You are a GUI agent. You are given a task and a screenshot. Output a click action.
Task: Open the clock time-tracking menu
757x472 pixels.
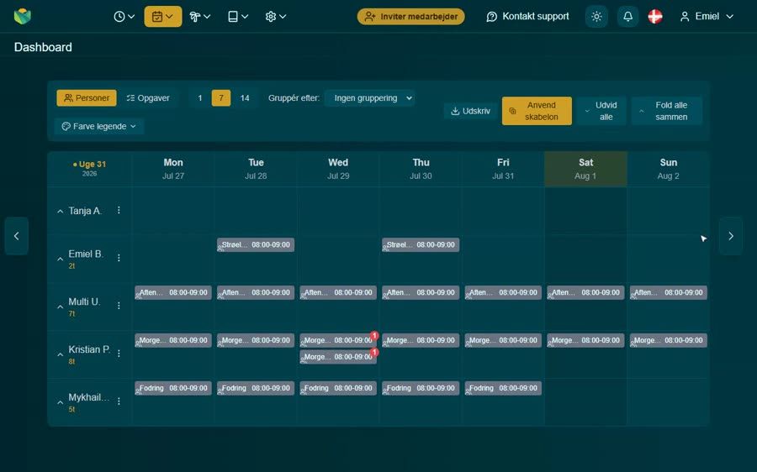click(x=124, y=17)
